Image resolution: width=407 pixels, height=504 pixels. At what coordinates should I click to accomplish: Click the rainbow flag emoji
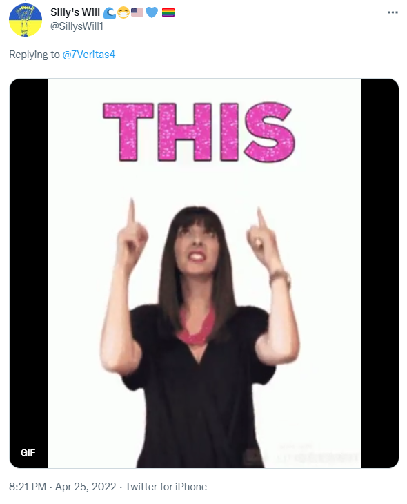(x=168, y=12)
